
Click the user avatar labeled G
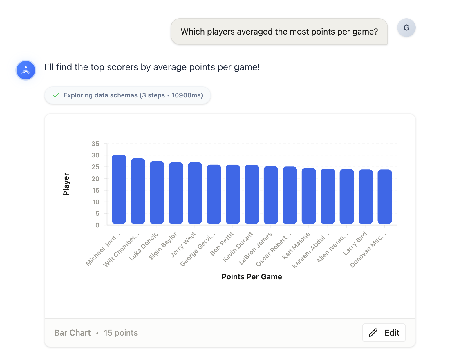click(406, 28)
